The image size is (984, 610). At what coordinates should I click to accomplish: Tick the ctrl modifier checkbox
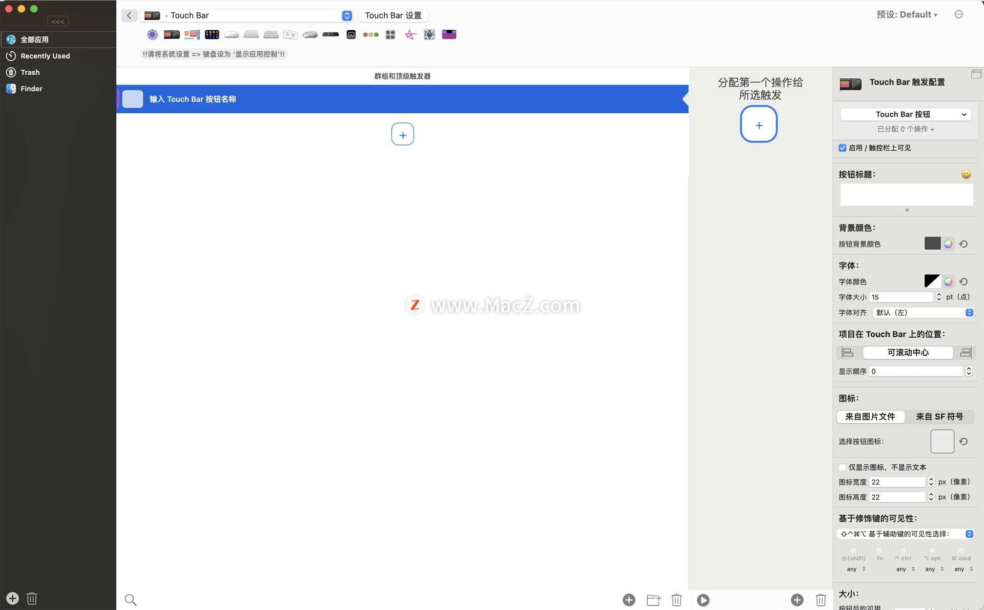click(903, 551)
